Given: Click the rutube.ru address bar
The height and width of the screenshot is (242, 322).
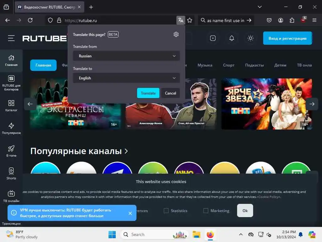Looking at the screenshot, I should pyautogui.click(x=119, y=20).
